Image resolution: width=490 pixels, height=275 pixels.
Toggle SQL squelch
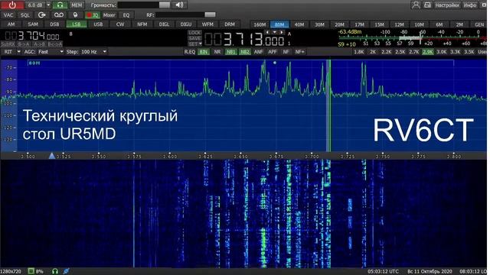pyautogui.click(x=25, y=15)
